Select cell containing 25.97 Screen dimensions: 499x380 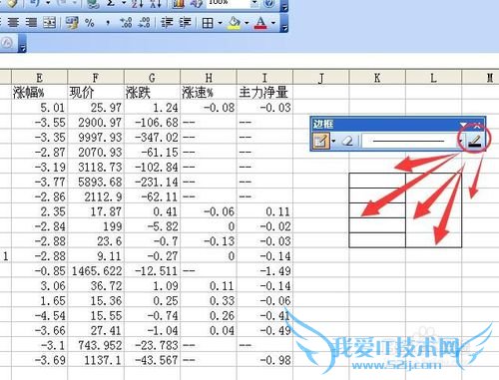coord(96,108)
